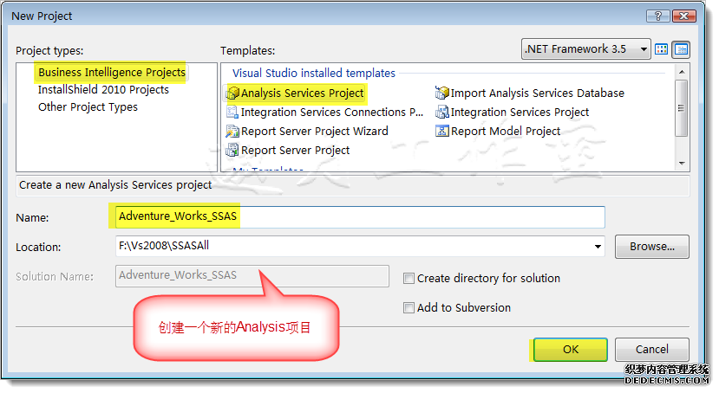Cancel the New Project dialog
719x393 pixels.
tap(652, 350)
